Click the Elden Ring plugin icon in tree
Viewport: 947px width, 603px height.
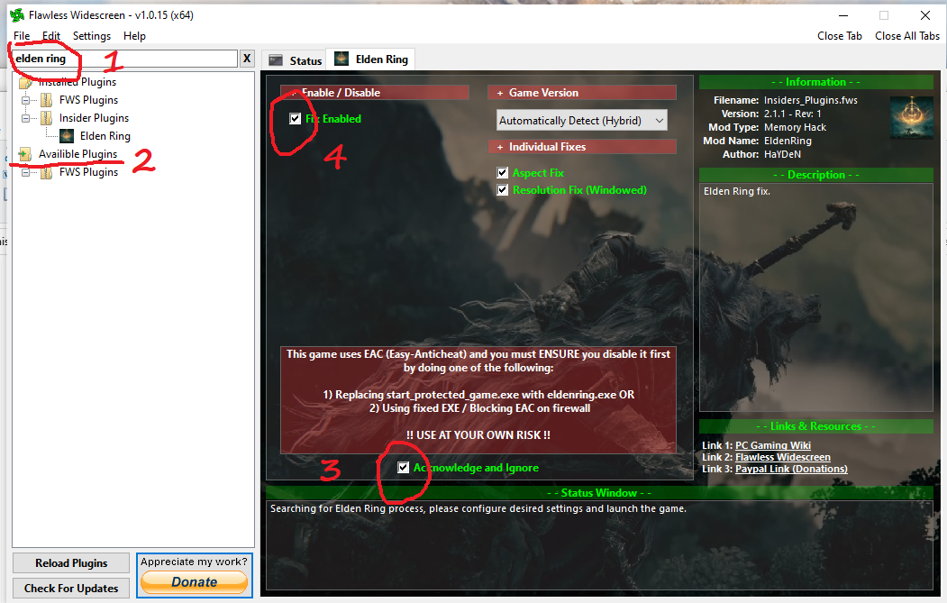pyautogui.click(x=67, y=136)
